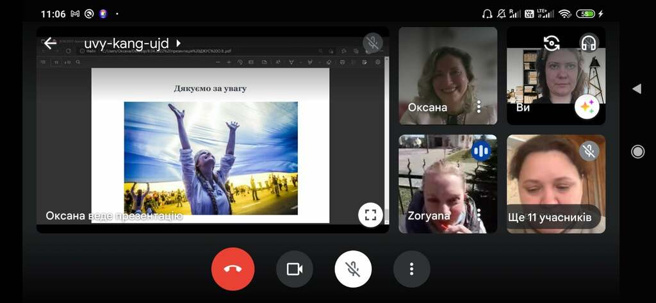Tap the Android home circle button

coord(637,151)
